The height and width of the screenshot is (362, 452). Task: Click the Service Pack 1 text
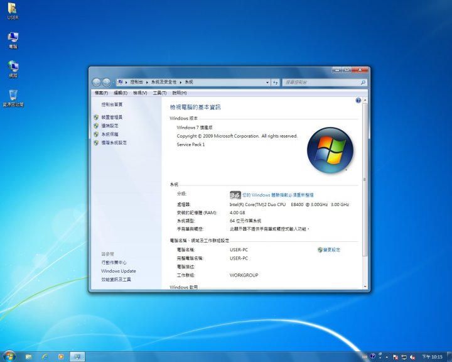tap(191, 145)
